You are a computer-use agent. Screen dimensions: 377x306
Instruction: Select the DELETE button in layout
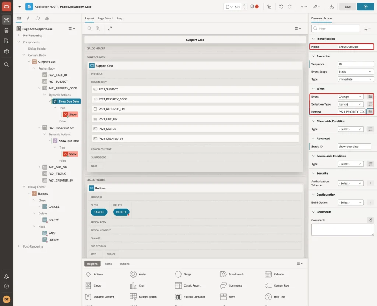click(121, 212)
